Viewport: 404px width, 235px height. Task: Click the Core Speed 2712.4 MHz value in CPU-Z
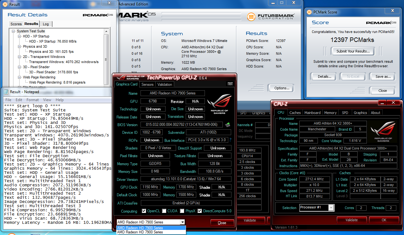(315, 179)
